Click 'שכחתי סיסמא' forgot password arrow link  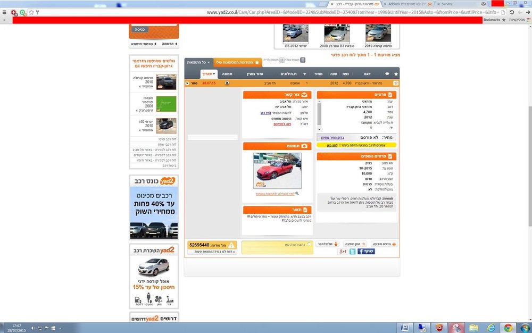[144, 44]
